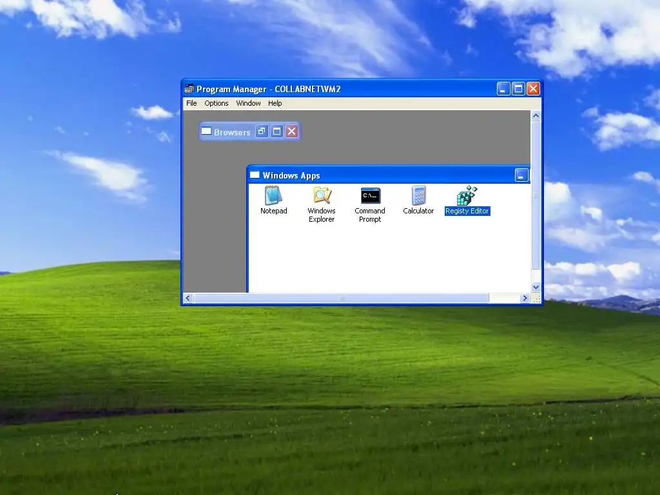Screen dimensions: 660x495
Task: Click the vertical scrollbar down arrow
Action: pos(536,287)
